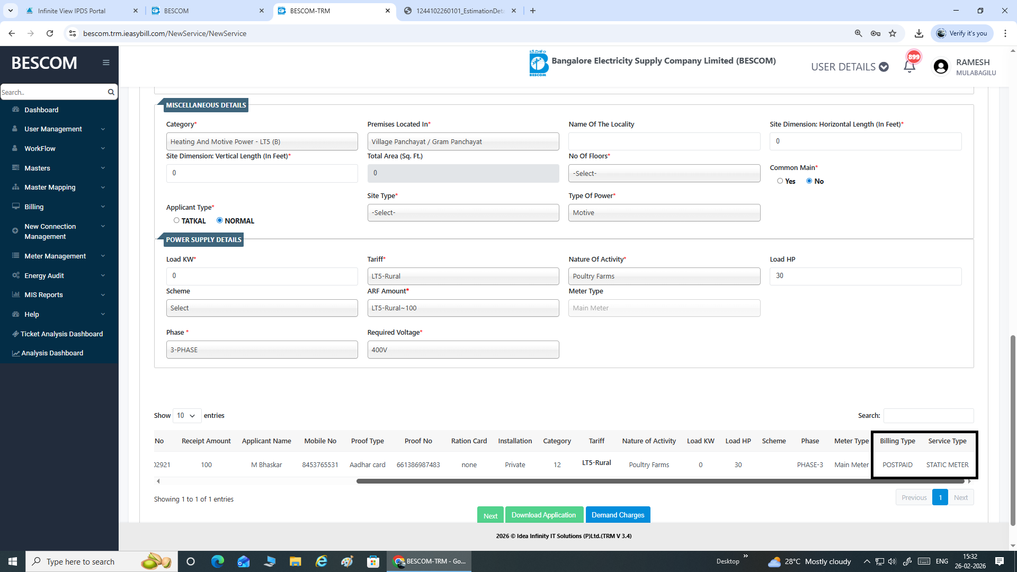Click the Name Of The Locality field

664,141
